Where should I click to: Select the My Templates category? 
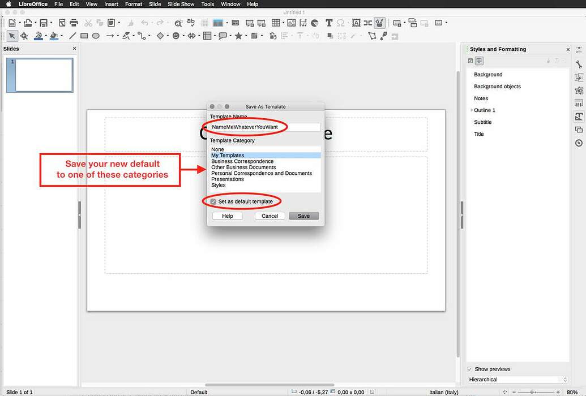pyautogui.click(x=266, y=156)
